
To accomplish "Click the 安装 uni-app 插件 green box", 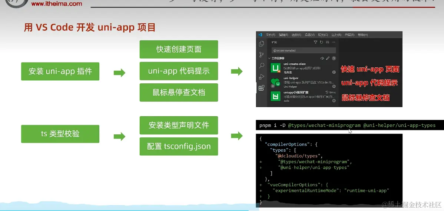I will pyautogui.click(x=60, y=71).
